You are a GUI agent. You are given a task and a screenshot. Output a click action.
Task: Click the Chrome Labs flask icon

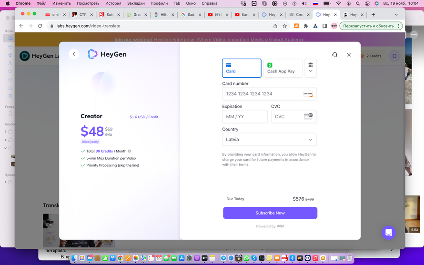coord(315,26)
